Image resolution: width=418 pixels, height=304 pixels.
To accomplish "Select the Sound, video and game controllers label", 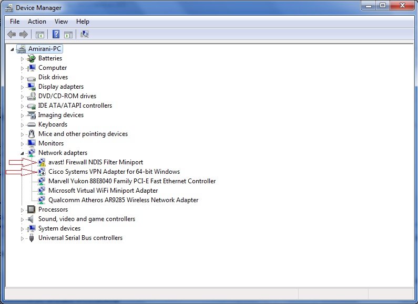I will click(x=87, y=219).
